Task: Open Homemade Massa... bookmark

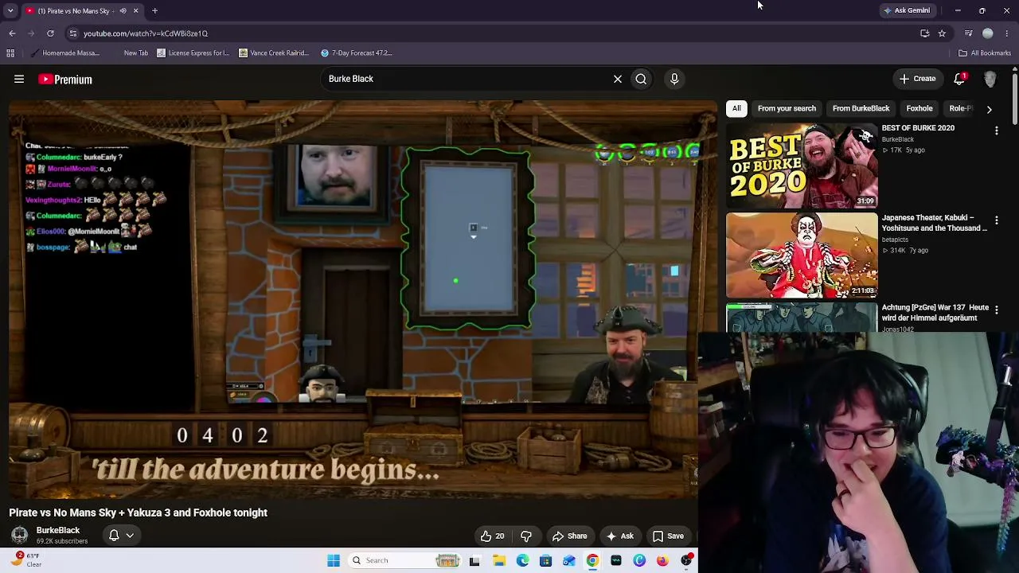Action: click(64, 53)
